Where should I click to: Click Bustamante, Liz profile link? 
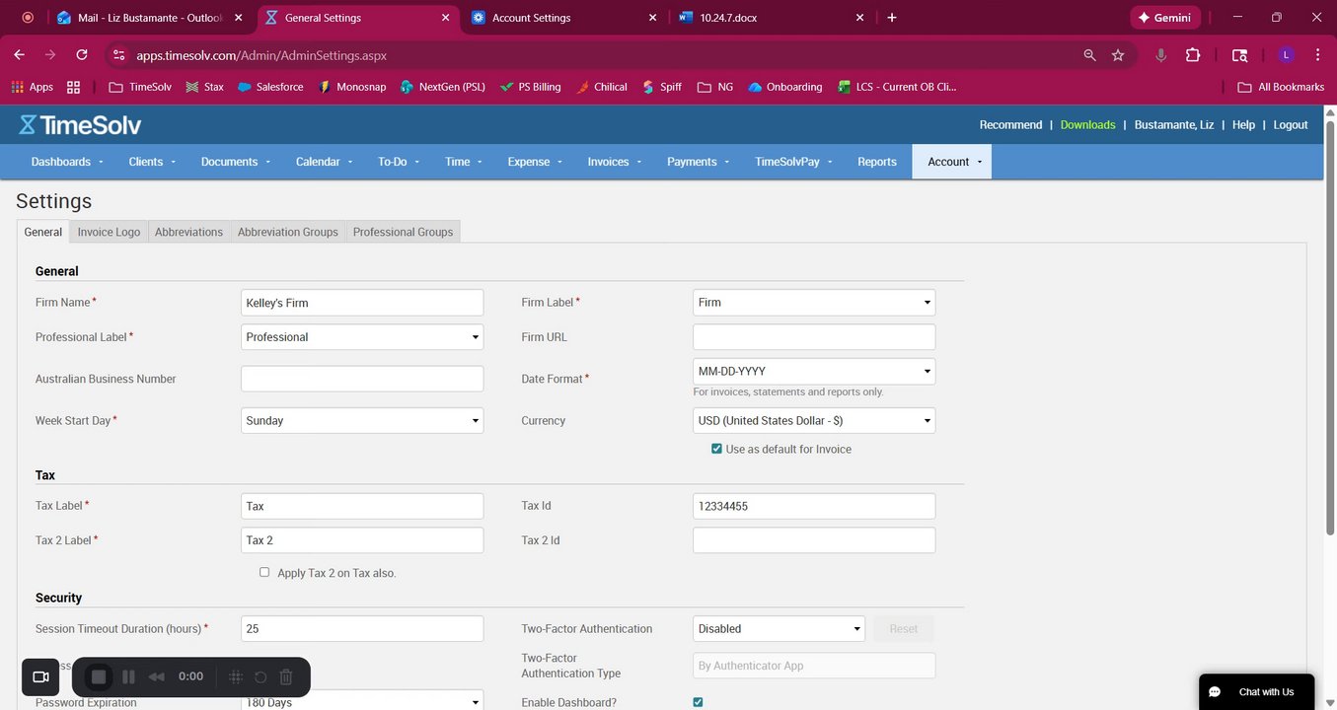pos(1174,125)
